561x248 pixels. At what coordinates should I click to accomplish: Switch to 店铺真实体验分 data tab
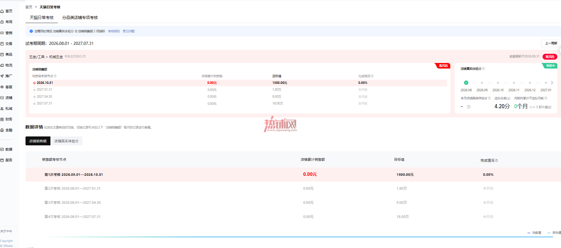[66, 141]
